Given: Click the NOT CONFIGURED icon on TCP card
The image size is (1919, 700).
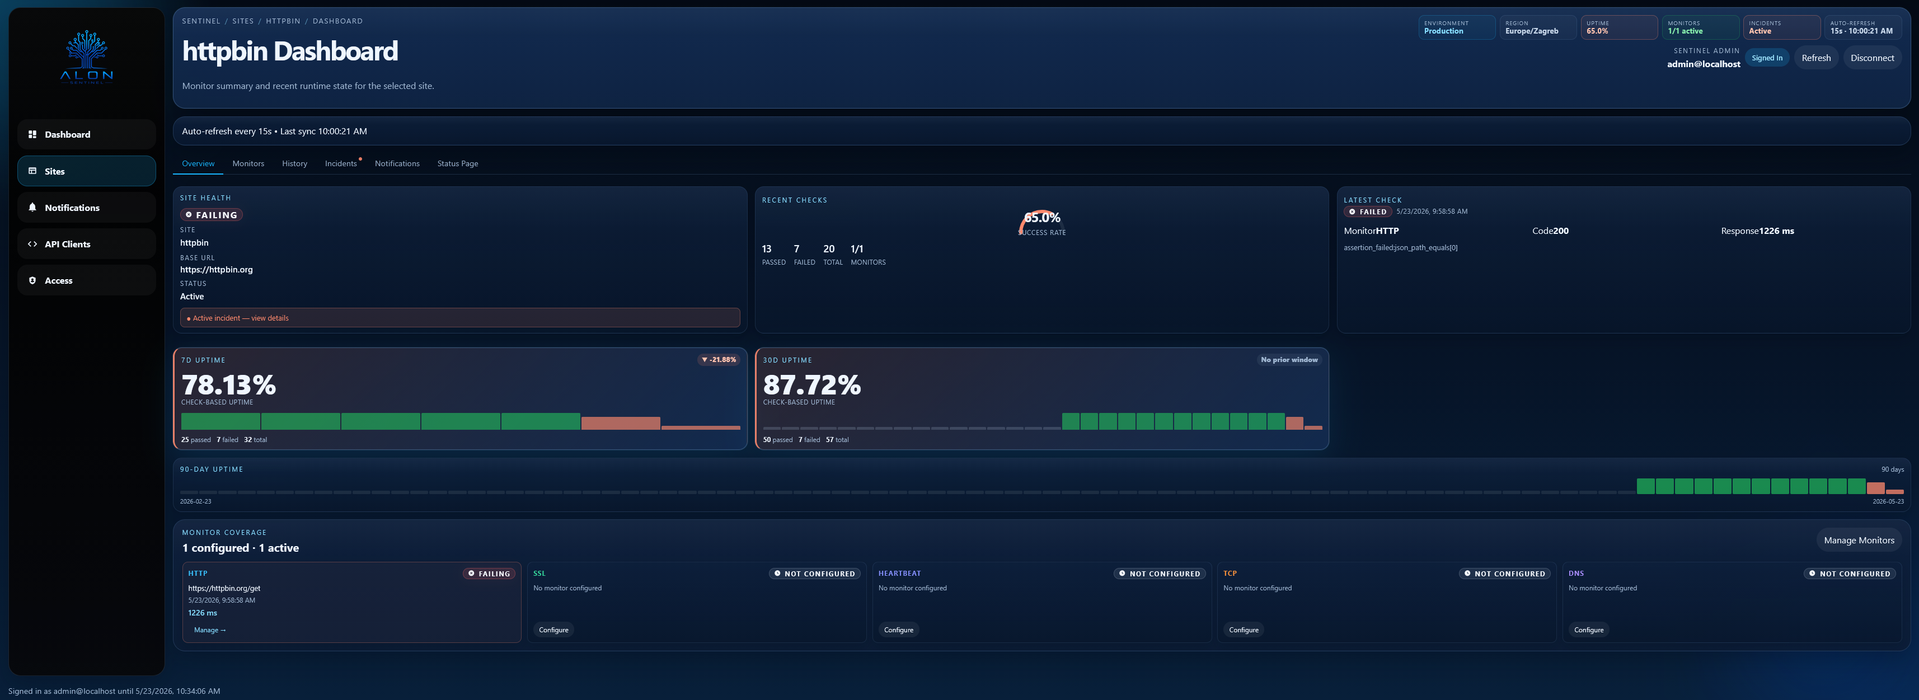Looking at the screenshot, I should [1467, 574].
